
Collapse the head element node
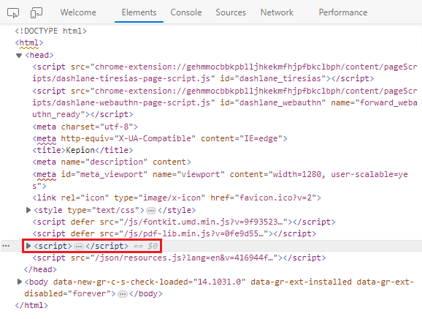[18, 56]
